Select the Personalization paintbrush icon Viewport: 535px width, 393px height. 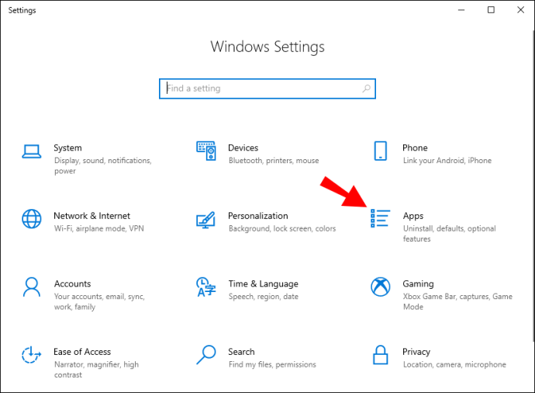[x=205, y=220]
